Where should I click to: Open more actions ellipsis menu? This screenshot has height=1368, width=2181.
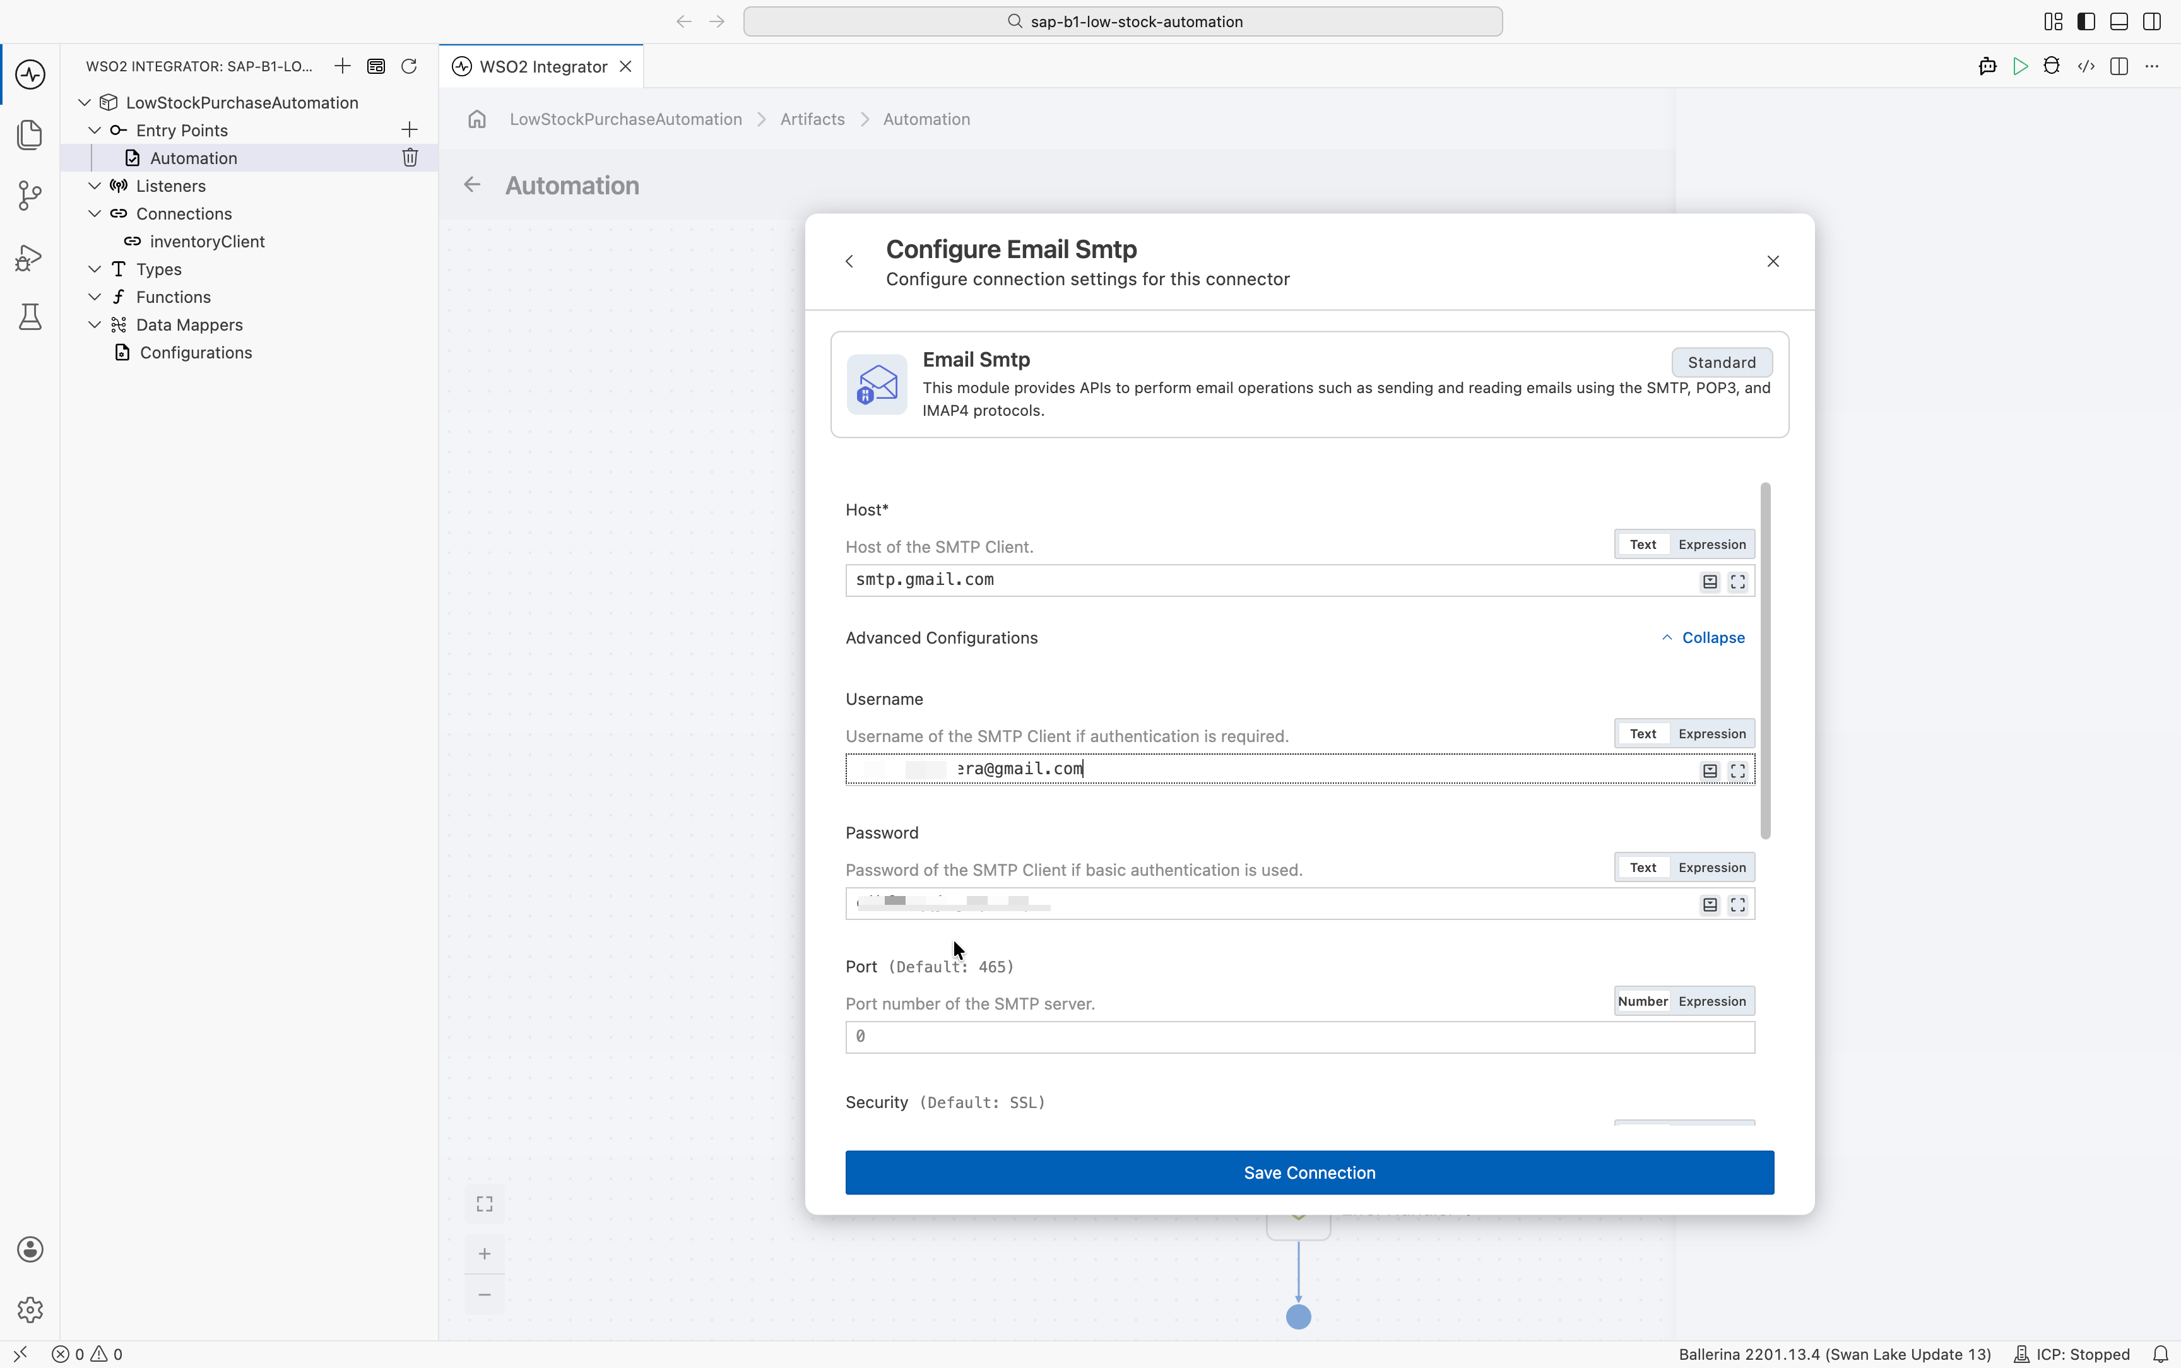coord(2152,66)
